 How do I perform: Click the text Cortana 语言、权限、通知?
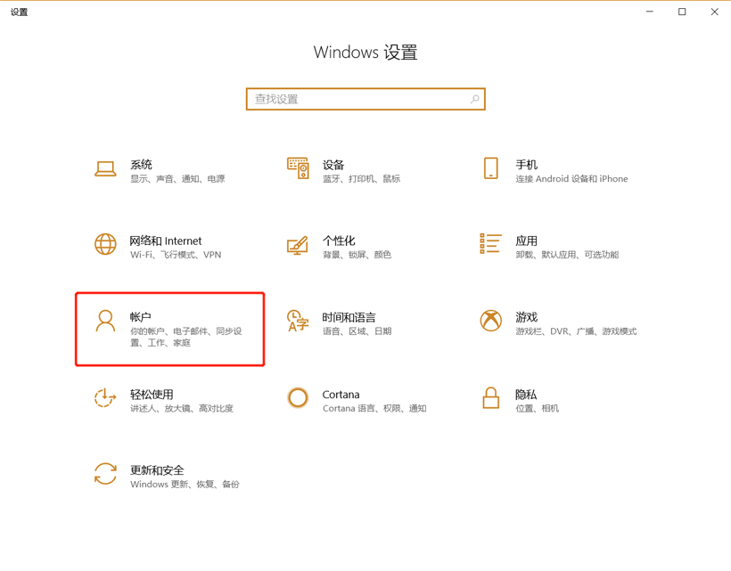374,409
